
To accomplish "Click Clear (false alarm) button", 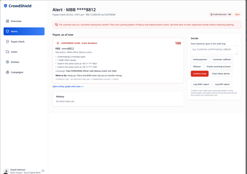I will tap(221, 74).
